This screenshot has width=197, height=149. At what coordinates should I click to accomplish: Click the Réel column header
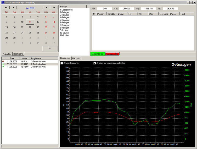coord(184,14)
